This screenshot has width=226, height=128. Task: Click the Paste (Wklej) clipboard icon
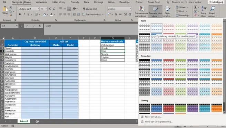click(x=5, y=9)
